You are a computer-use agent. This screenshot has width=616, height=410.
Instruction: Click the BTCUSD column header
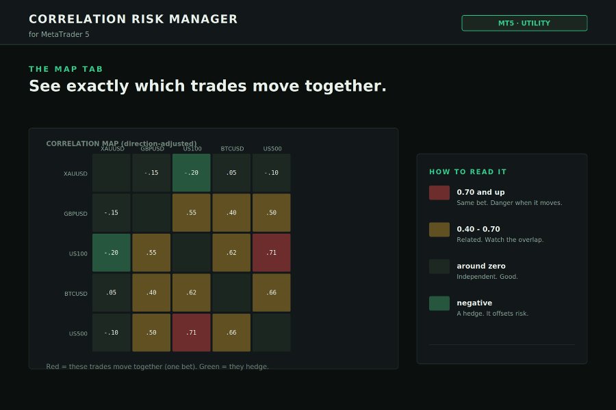232,149
